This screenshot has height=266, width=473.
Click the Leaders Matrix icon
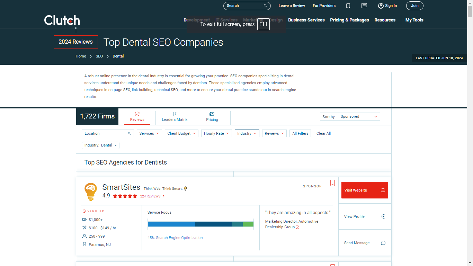(175, 114)
